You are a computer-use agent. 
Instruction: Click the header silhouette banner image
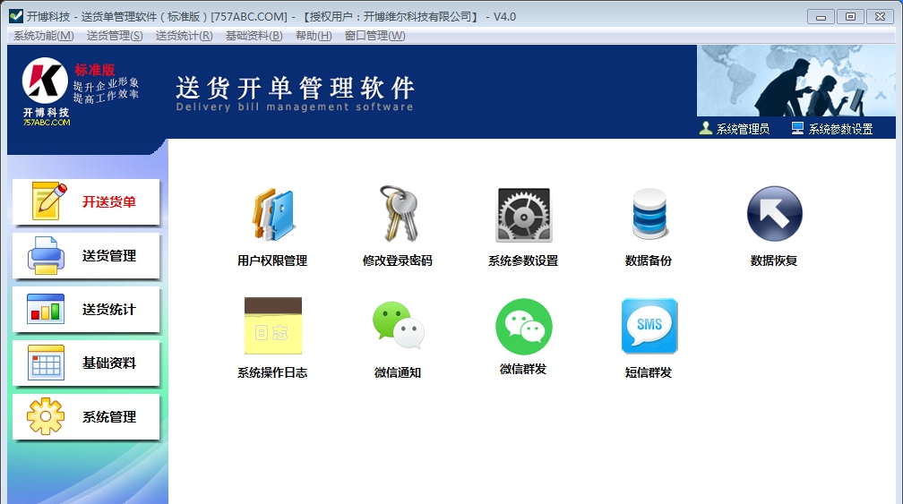(x=795, y=81)
